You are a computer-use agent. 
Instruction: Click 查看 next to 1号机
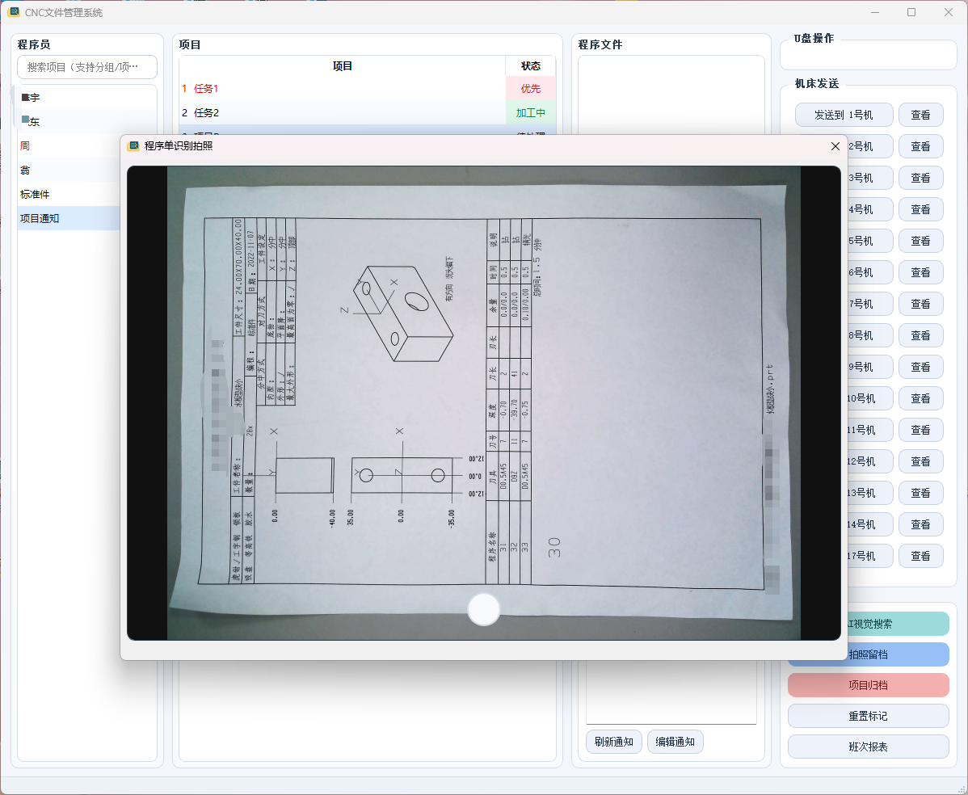(x=920, y=115)
